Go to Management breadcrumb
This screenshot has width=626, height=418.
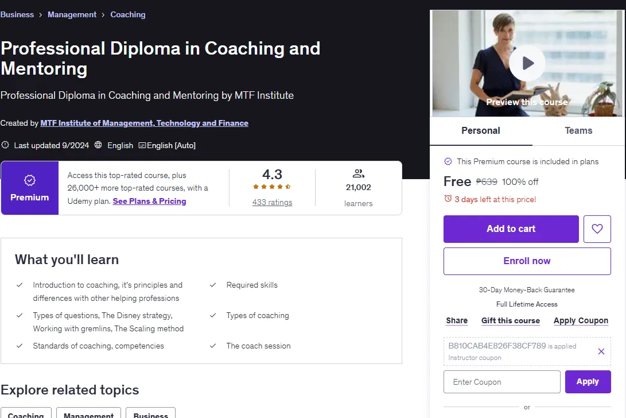point(72,14)
